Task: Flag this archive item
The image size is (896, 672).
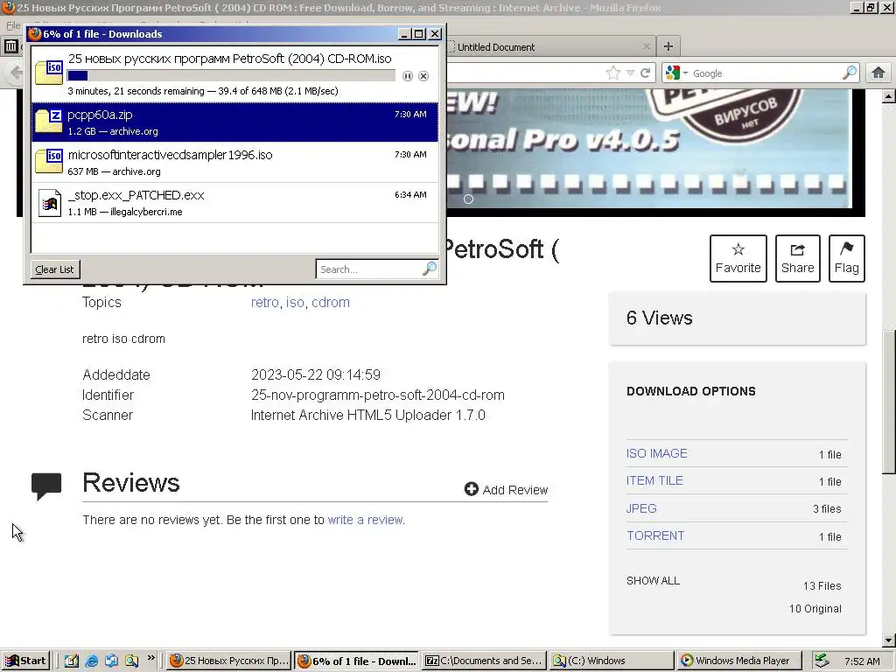Action: coord(847,258)
